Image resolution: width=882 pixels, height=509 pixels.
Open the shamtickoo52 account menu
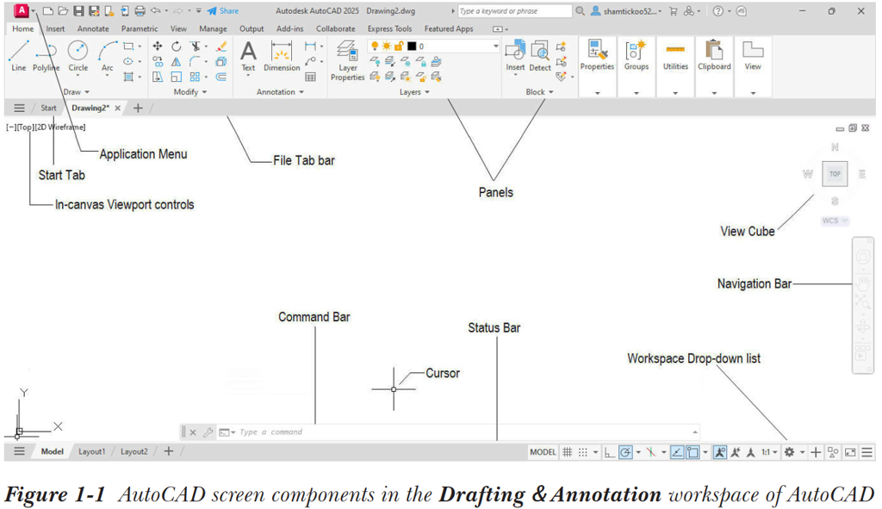[x=626, y=10]
